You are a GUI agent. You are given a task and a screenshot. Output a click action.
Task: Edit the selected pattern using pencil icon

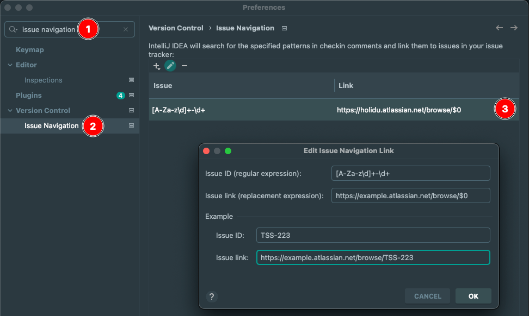click(x=170, y=65)
